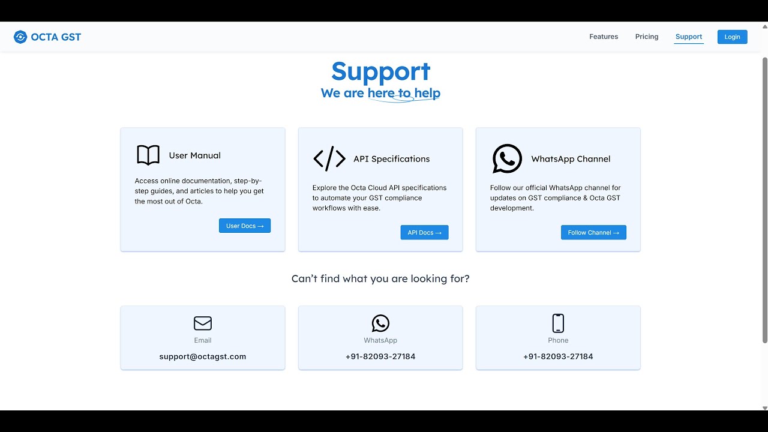Click the Email label text
The width and height of the screenshot is (768, 432).
coord(203,340)
